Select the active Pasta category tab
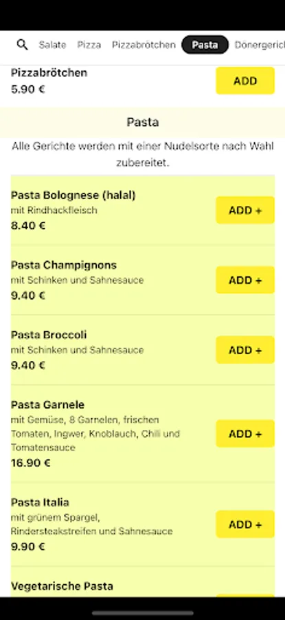The image size is (285, 620). tap(205, 45)
